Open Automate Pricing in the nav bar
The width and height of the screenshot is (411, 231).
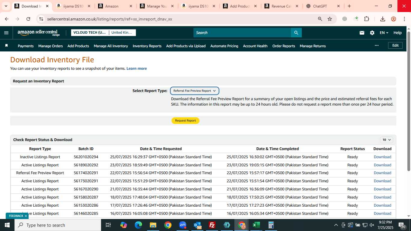(x=224, y=46)
